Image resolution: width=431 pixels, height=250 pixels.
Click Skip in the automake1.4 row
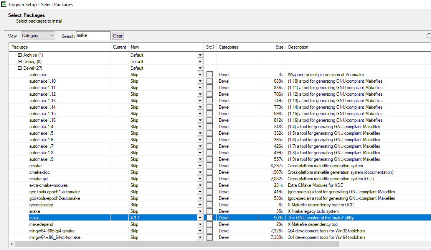[134, 127]
